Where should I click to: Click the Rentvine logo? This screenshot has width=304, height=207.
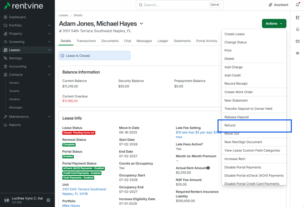[x=24, y=5]
